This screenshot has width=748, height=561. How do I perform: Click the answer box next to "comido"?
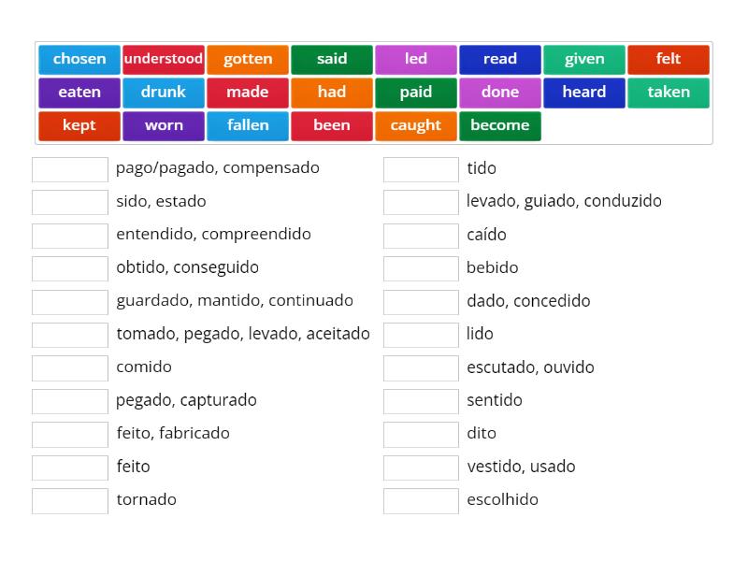69,367
